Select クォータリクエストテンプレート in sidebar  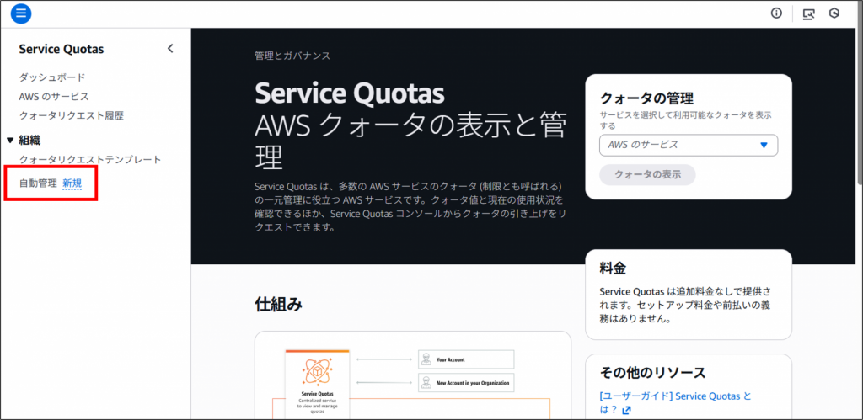point(89,160)
